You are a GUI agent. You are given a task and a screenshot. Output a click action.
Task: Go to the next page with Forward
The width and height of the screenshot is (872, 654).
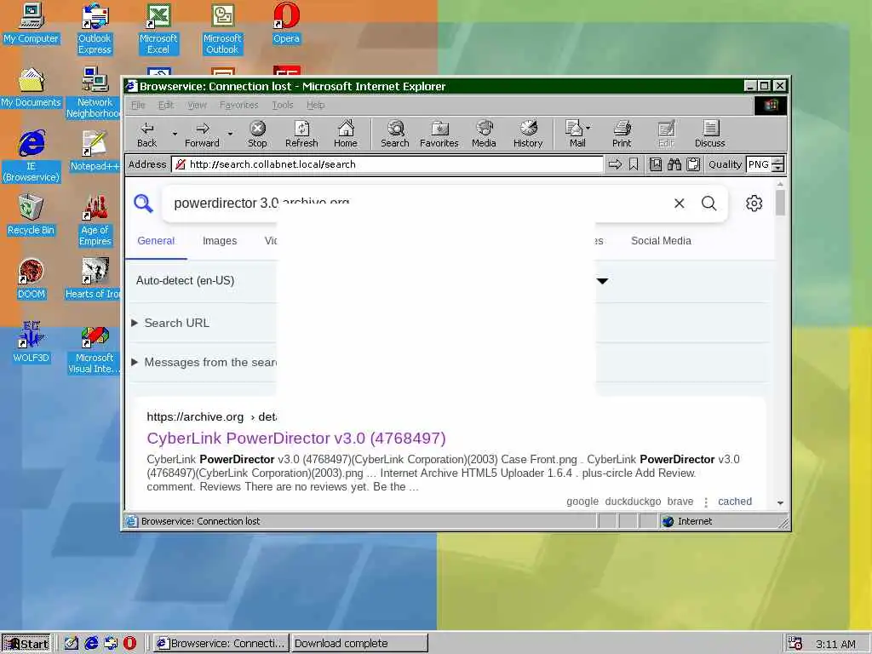[x=202, y=134]
